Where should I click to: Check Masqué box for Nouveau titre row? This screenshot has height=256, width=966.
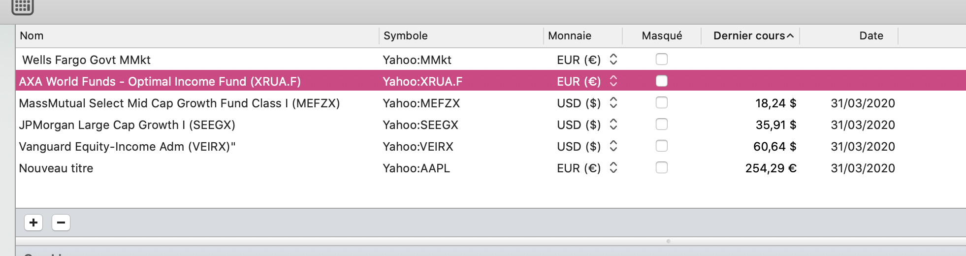tap(662, 167)
